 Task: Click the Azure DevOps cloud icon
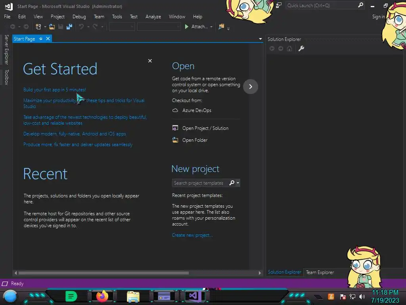[x=175, y=110]
